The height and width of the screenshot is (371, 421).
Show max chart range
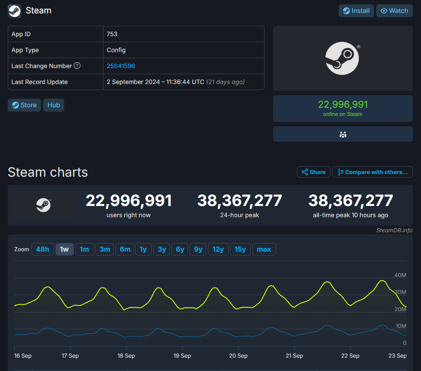(264, 249)
